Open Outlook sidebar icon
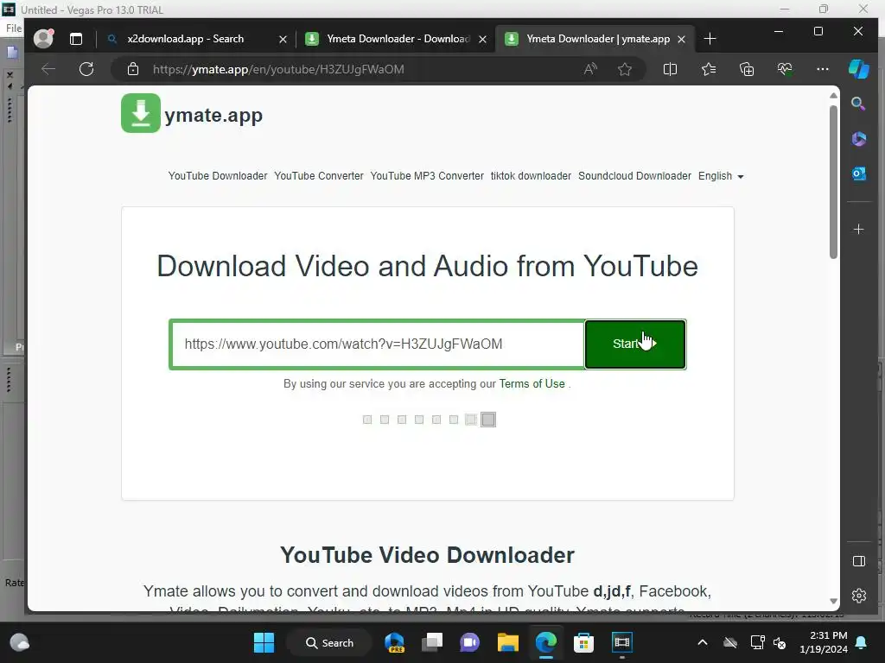The height and width of the screenshot is (663, 885). 858,174
